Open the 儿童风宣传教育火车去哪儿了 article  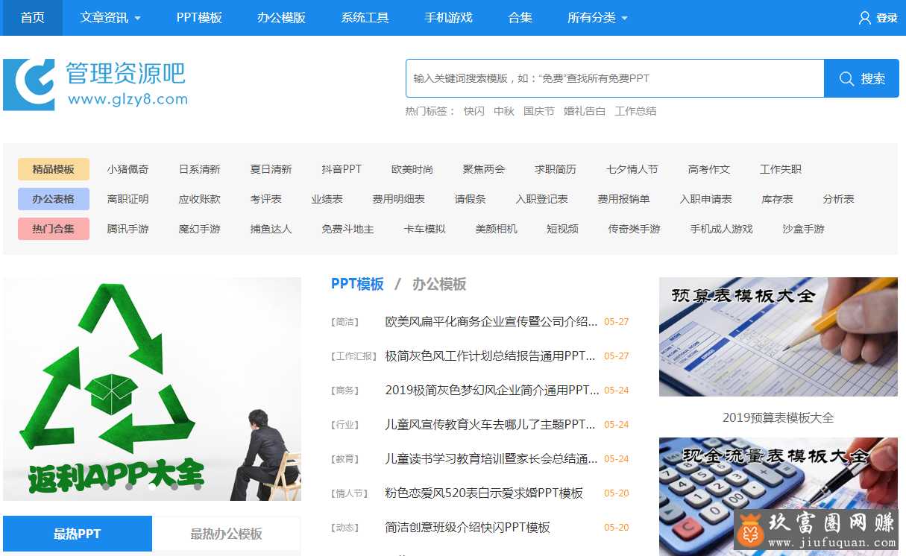tap(490, 425)
